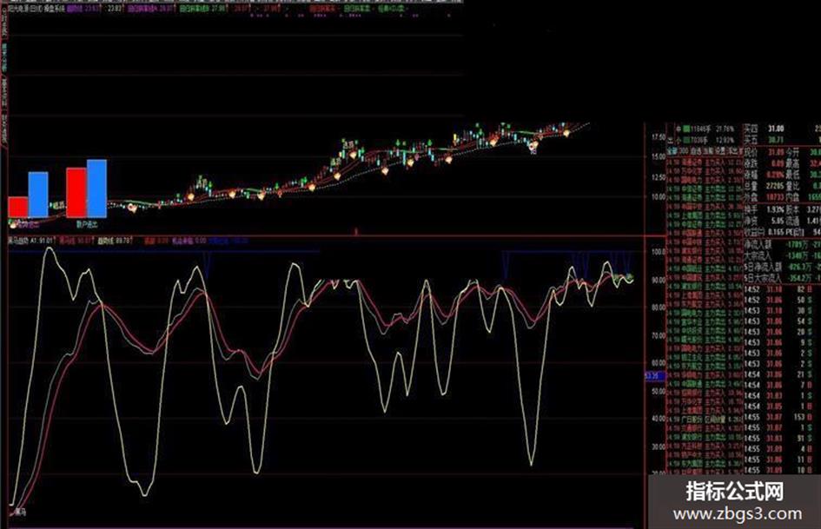This screenshot has width=821, height=529.
Task: Select the 14:55 tick with volume 91
Action: coord(782,438)
